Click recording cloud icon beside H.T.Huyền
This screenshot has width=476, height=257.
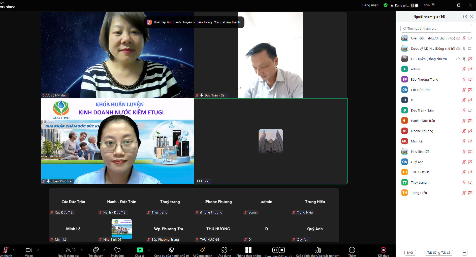[458, 59]
